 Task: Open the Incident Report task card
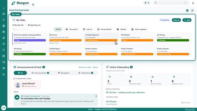point(66,51)
